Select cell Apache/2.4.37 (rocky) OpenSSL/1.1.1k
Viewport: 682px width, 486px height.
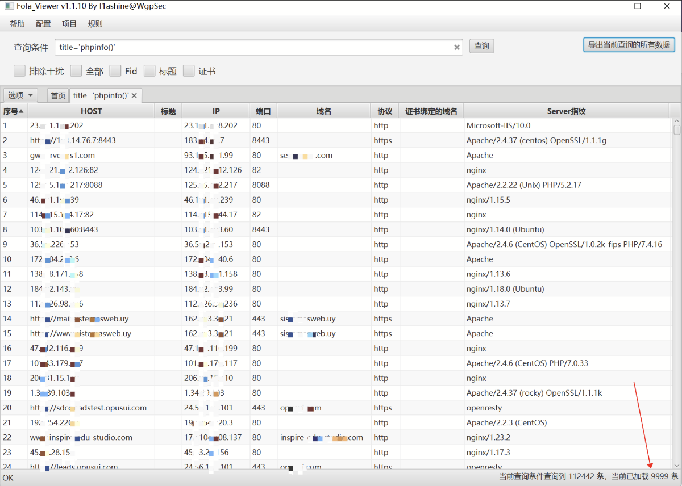pyautogui.click(x=567, y=393)
